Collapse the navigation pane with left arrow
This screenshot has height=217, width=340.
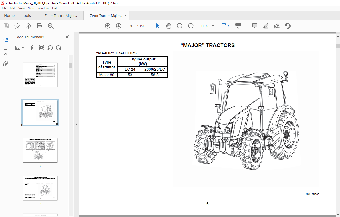pyautogui.click(x=77, y=124)
